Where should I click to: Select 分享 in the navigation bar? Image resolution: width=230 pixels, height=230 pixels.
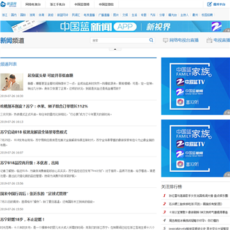(x=162, y=15)
